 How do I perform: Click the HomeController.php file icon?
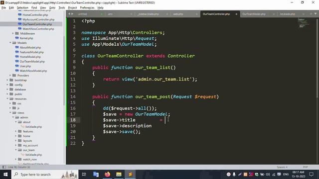point(20,14)
